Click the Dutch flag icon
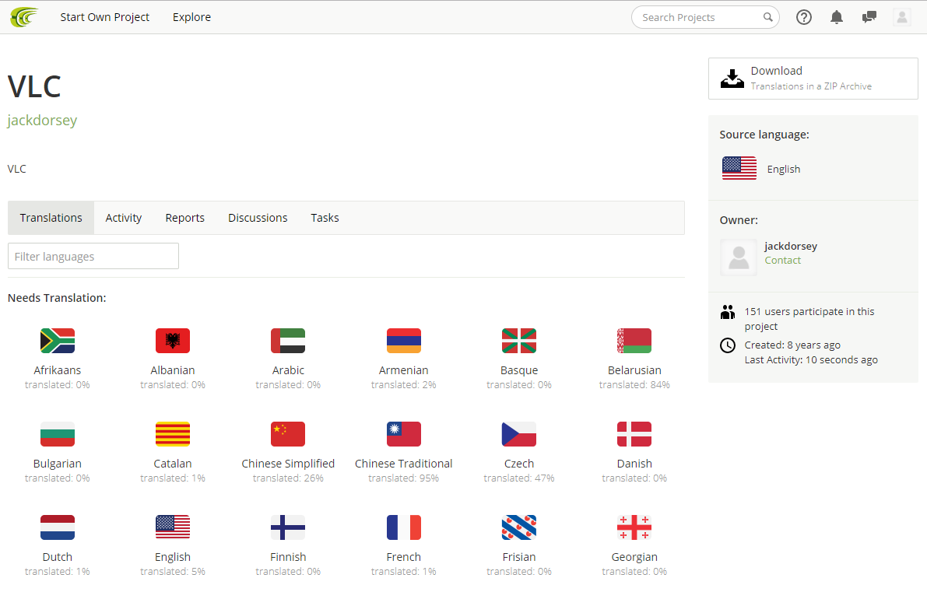 point(58,527)
